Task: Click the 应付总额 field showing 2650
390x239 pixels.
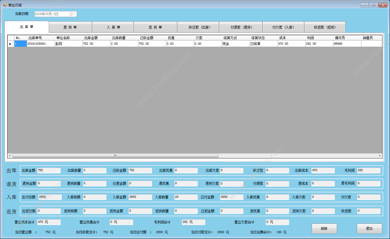Action: [x=50, y=197]
